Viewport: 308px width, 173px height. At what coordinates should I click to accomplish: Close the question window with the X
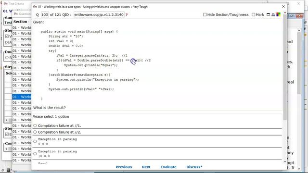pyautogui.click(x=283, y=6)
